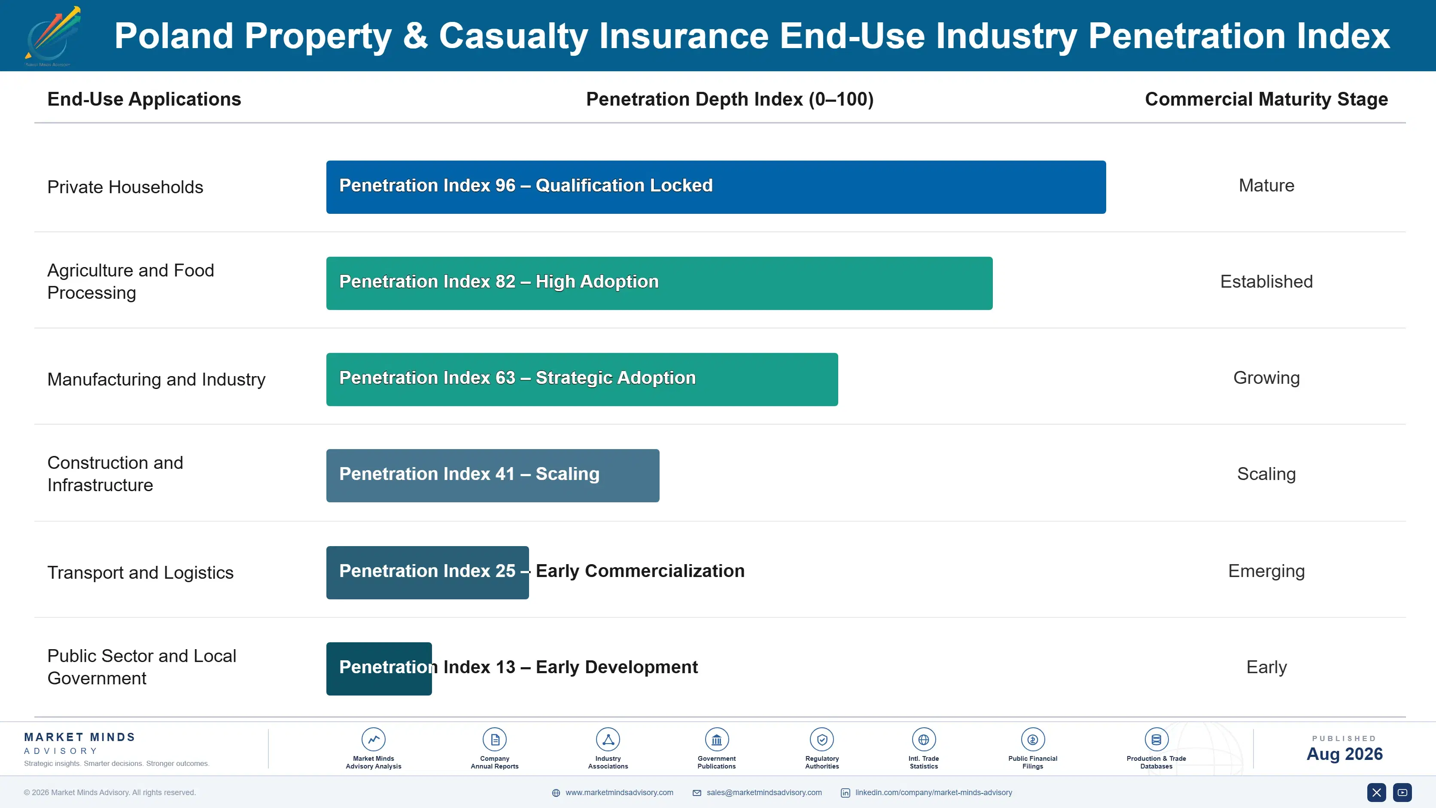This screenshot has height=808, width=1436.
Task: Click the Penetration Index 25 bar
Action: pos(428,573)
